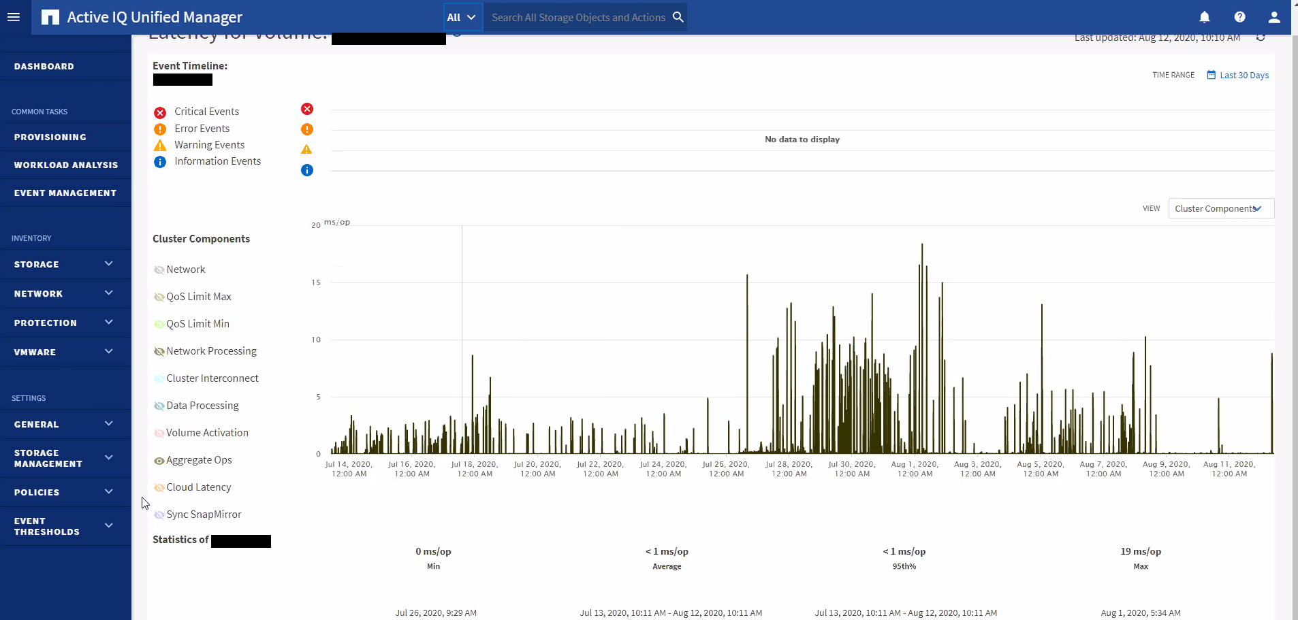Open Workload Analysis
The width and height of the screenshot is (1298, 620).
65,165
